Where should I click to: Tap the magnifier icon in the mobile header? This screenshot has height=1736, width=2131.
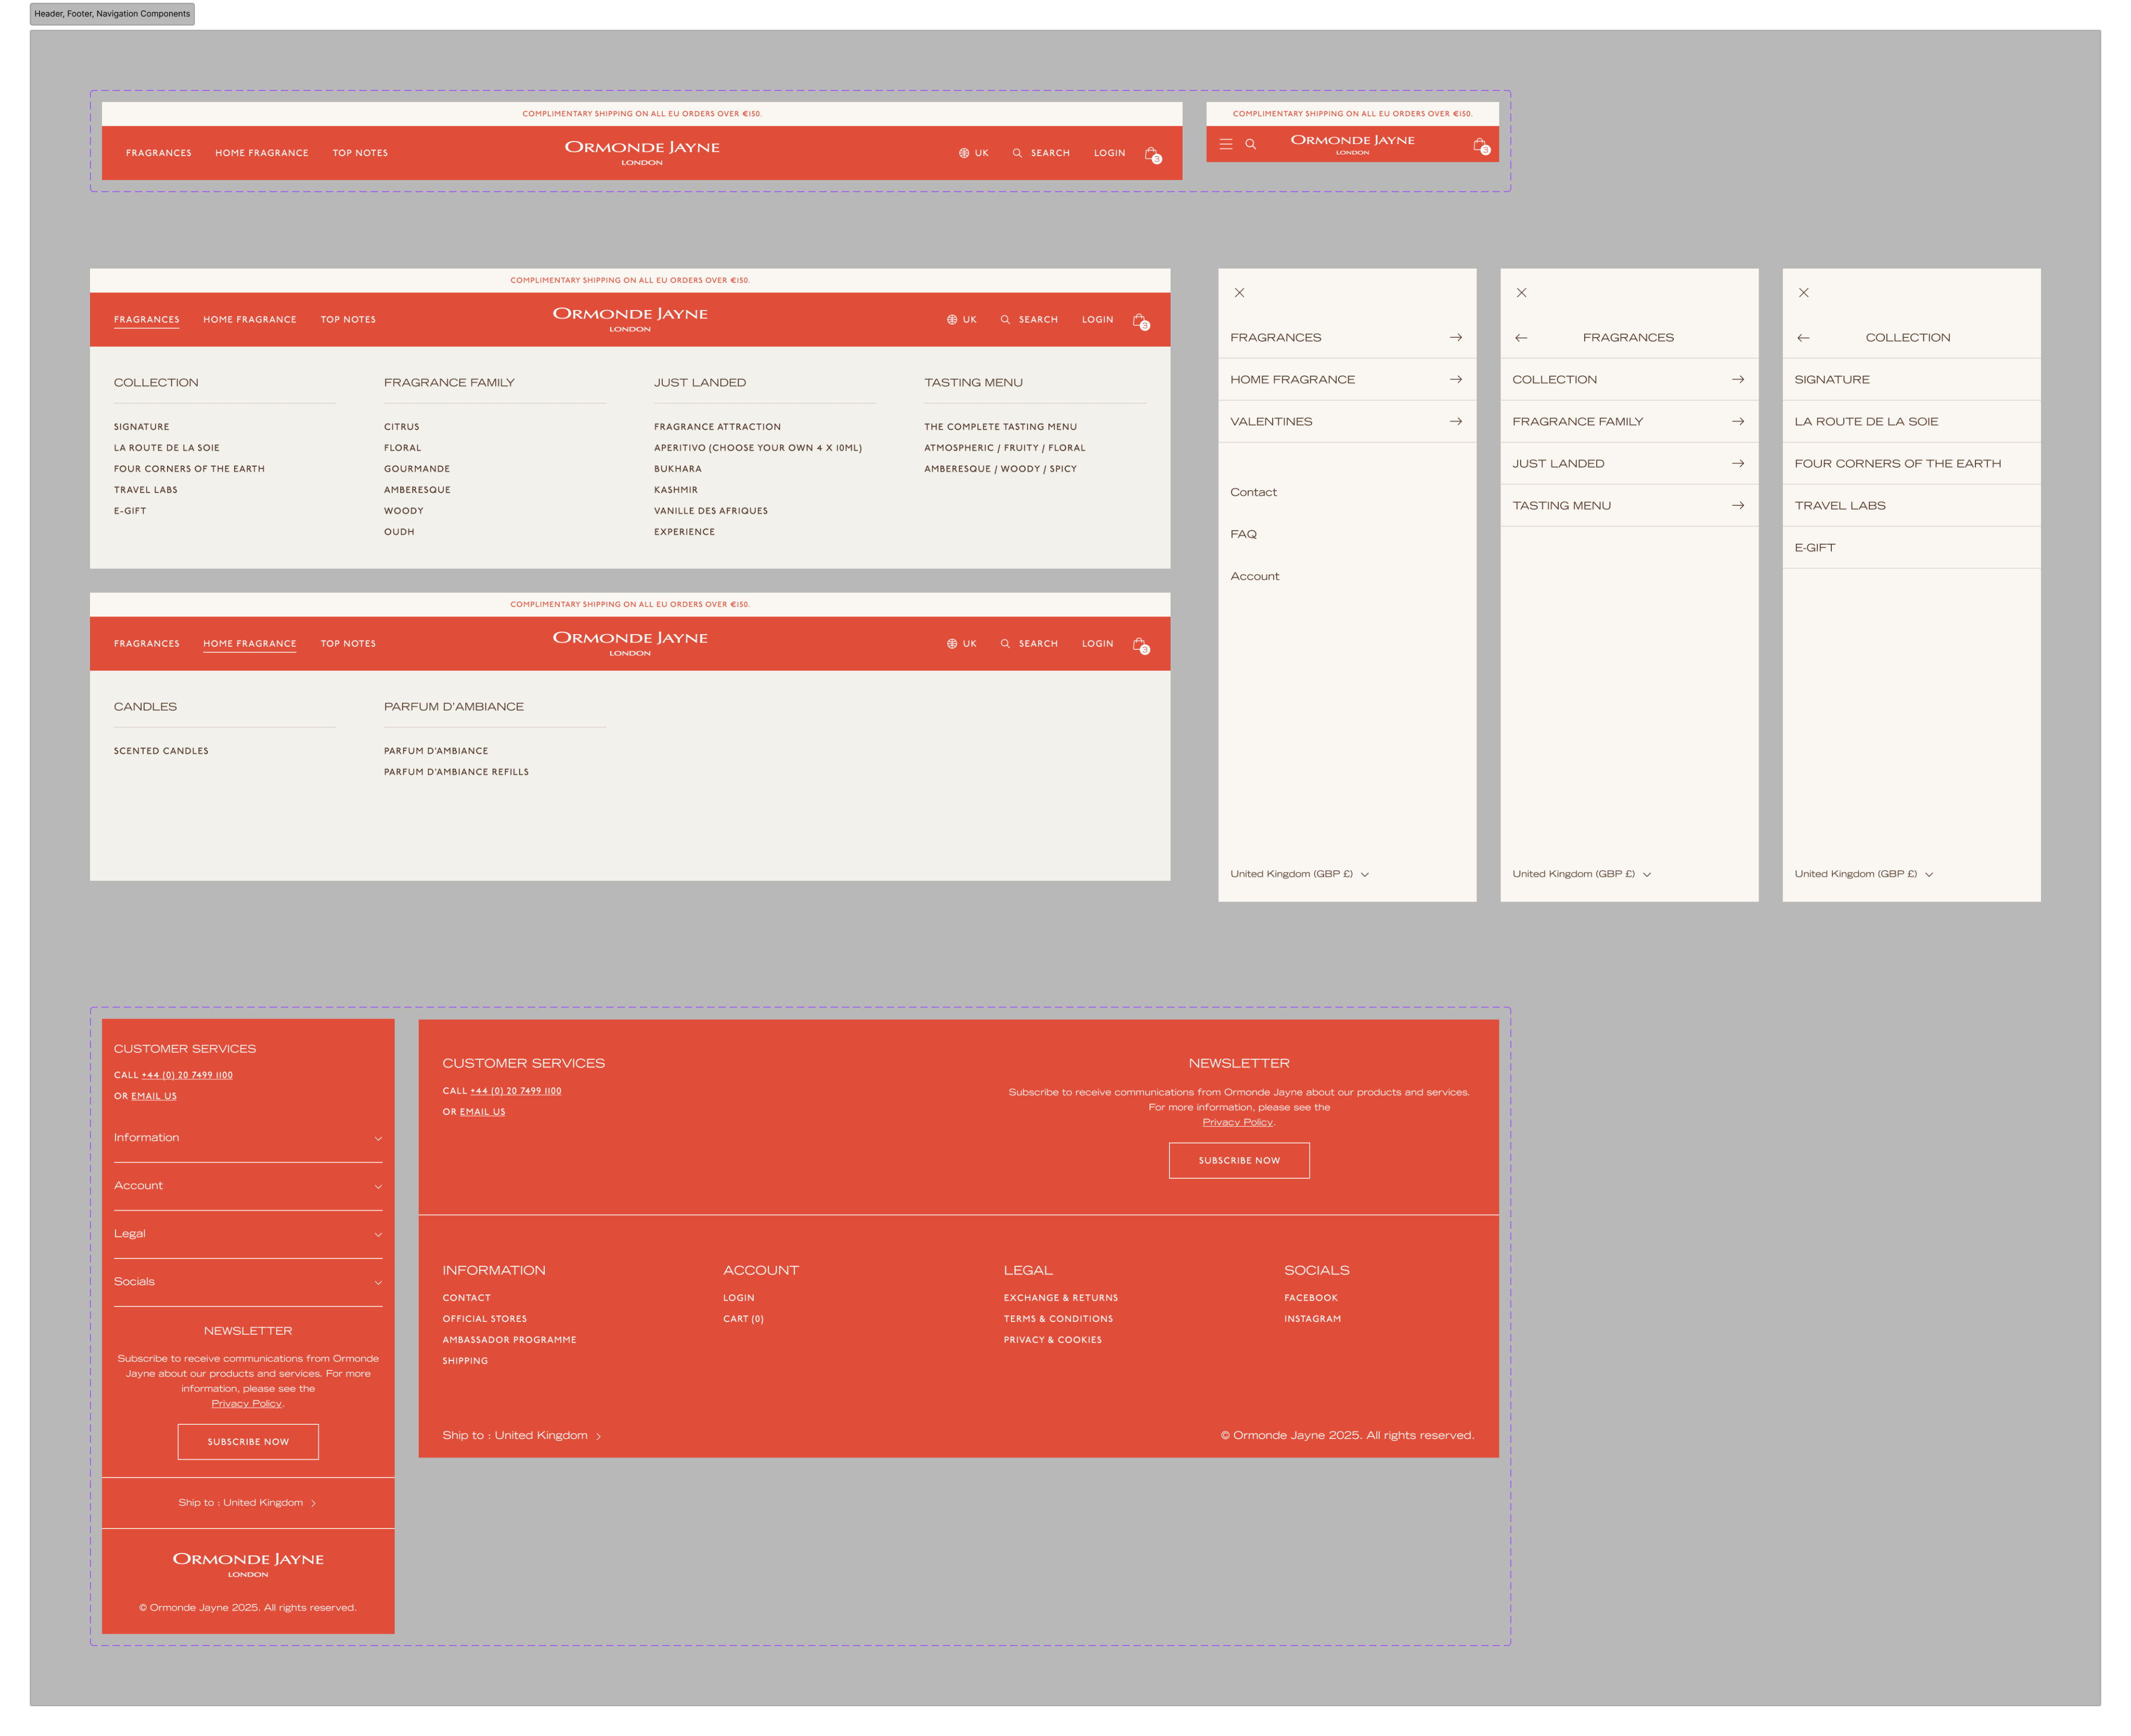pos(1250,144)
